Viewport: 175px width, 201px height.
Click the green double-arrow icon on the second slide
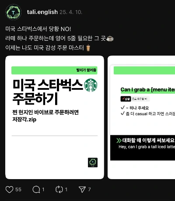point(119,141)
